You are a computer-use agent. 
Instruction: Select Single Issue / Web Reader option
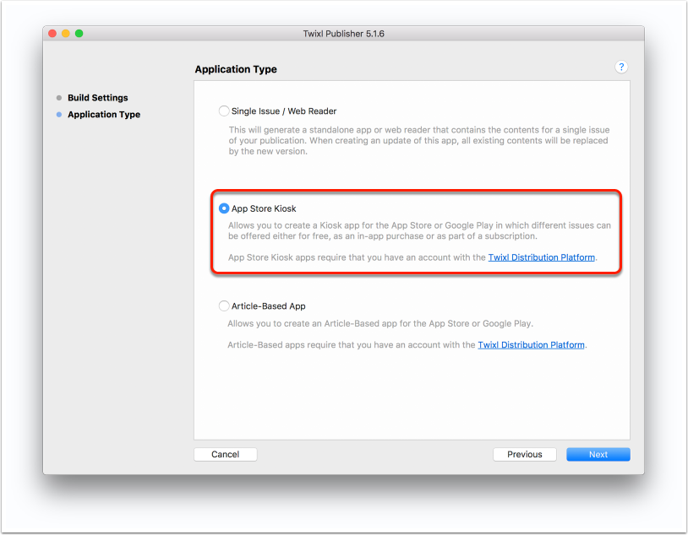[224, 111]
